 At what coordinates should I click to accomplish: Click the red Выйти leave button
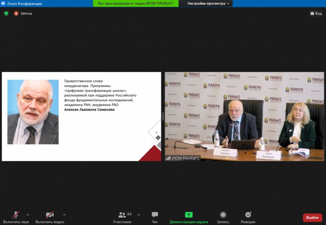tap(312, 218)
